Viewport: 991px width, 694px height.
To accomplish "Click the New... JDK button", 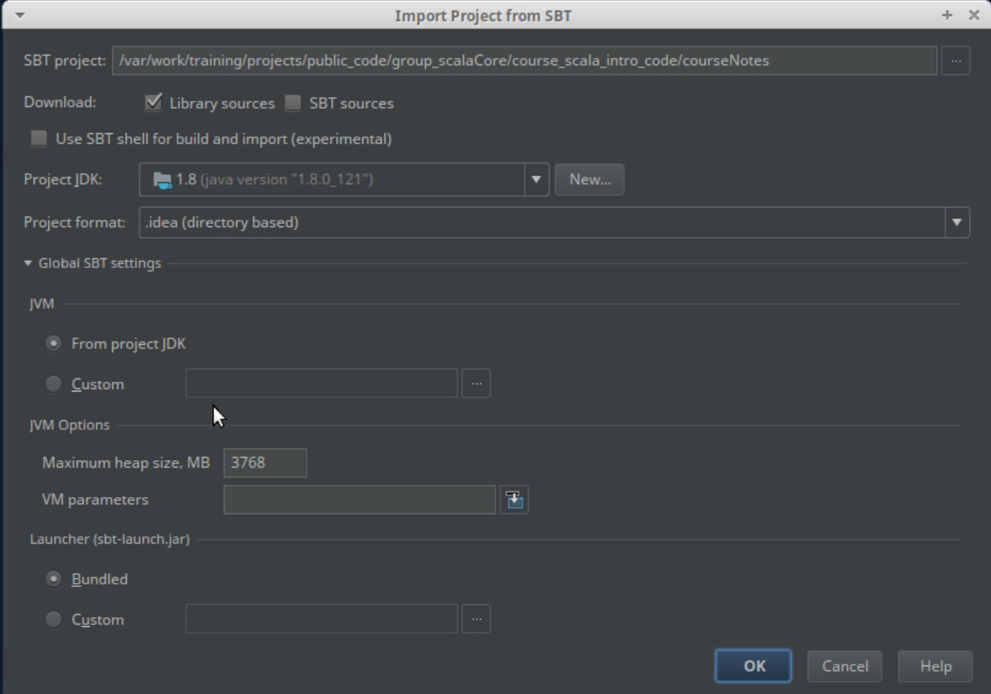I will [x=590, y=180].
